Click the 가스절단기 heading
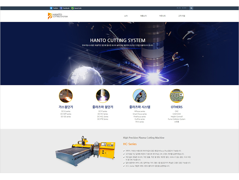Screen dimensions: 239x180 tap(66, 107)
